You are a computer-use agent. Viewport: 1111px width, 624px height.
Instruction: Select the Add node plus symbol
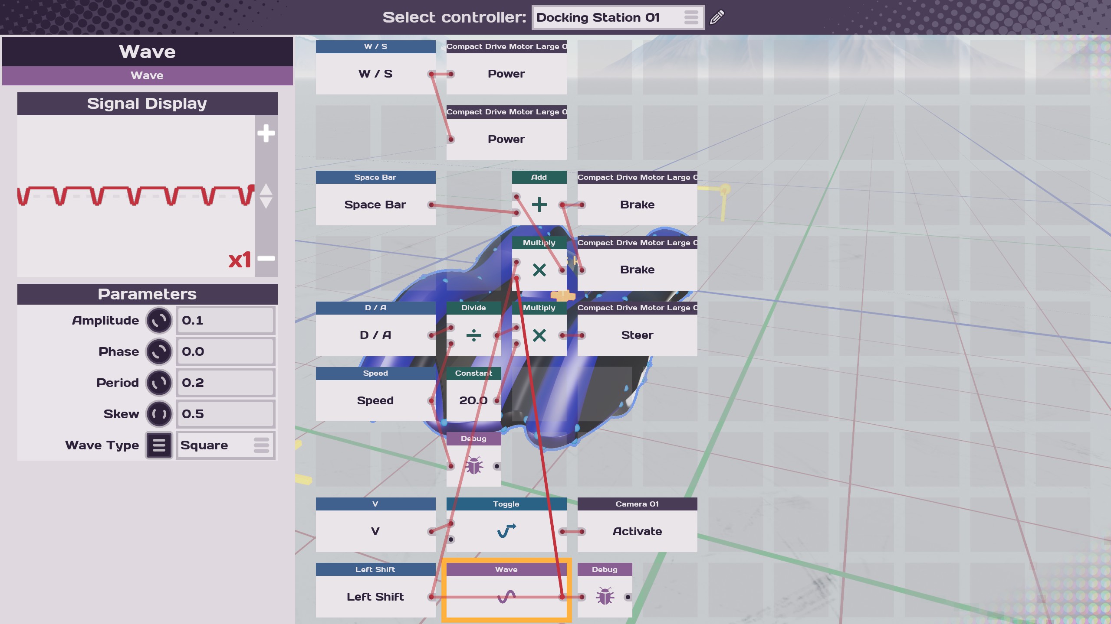coord(539,205)
